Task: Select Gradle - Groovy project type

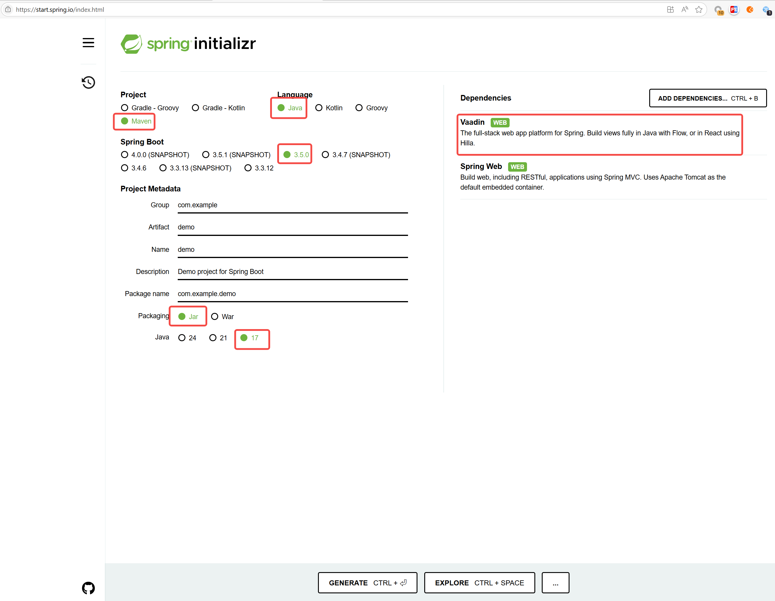Action: [x=150, y=108]
